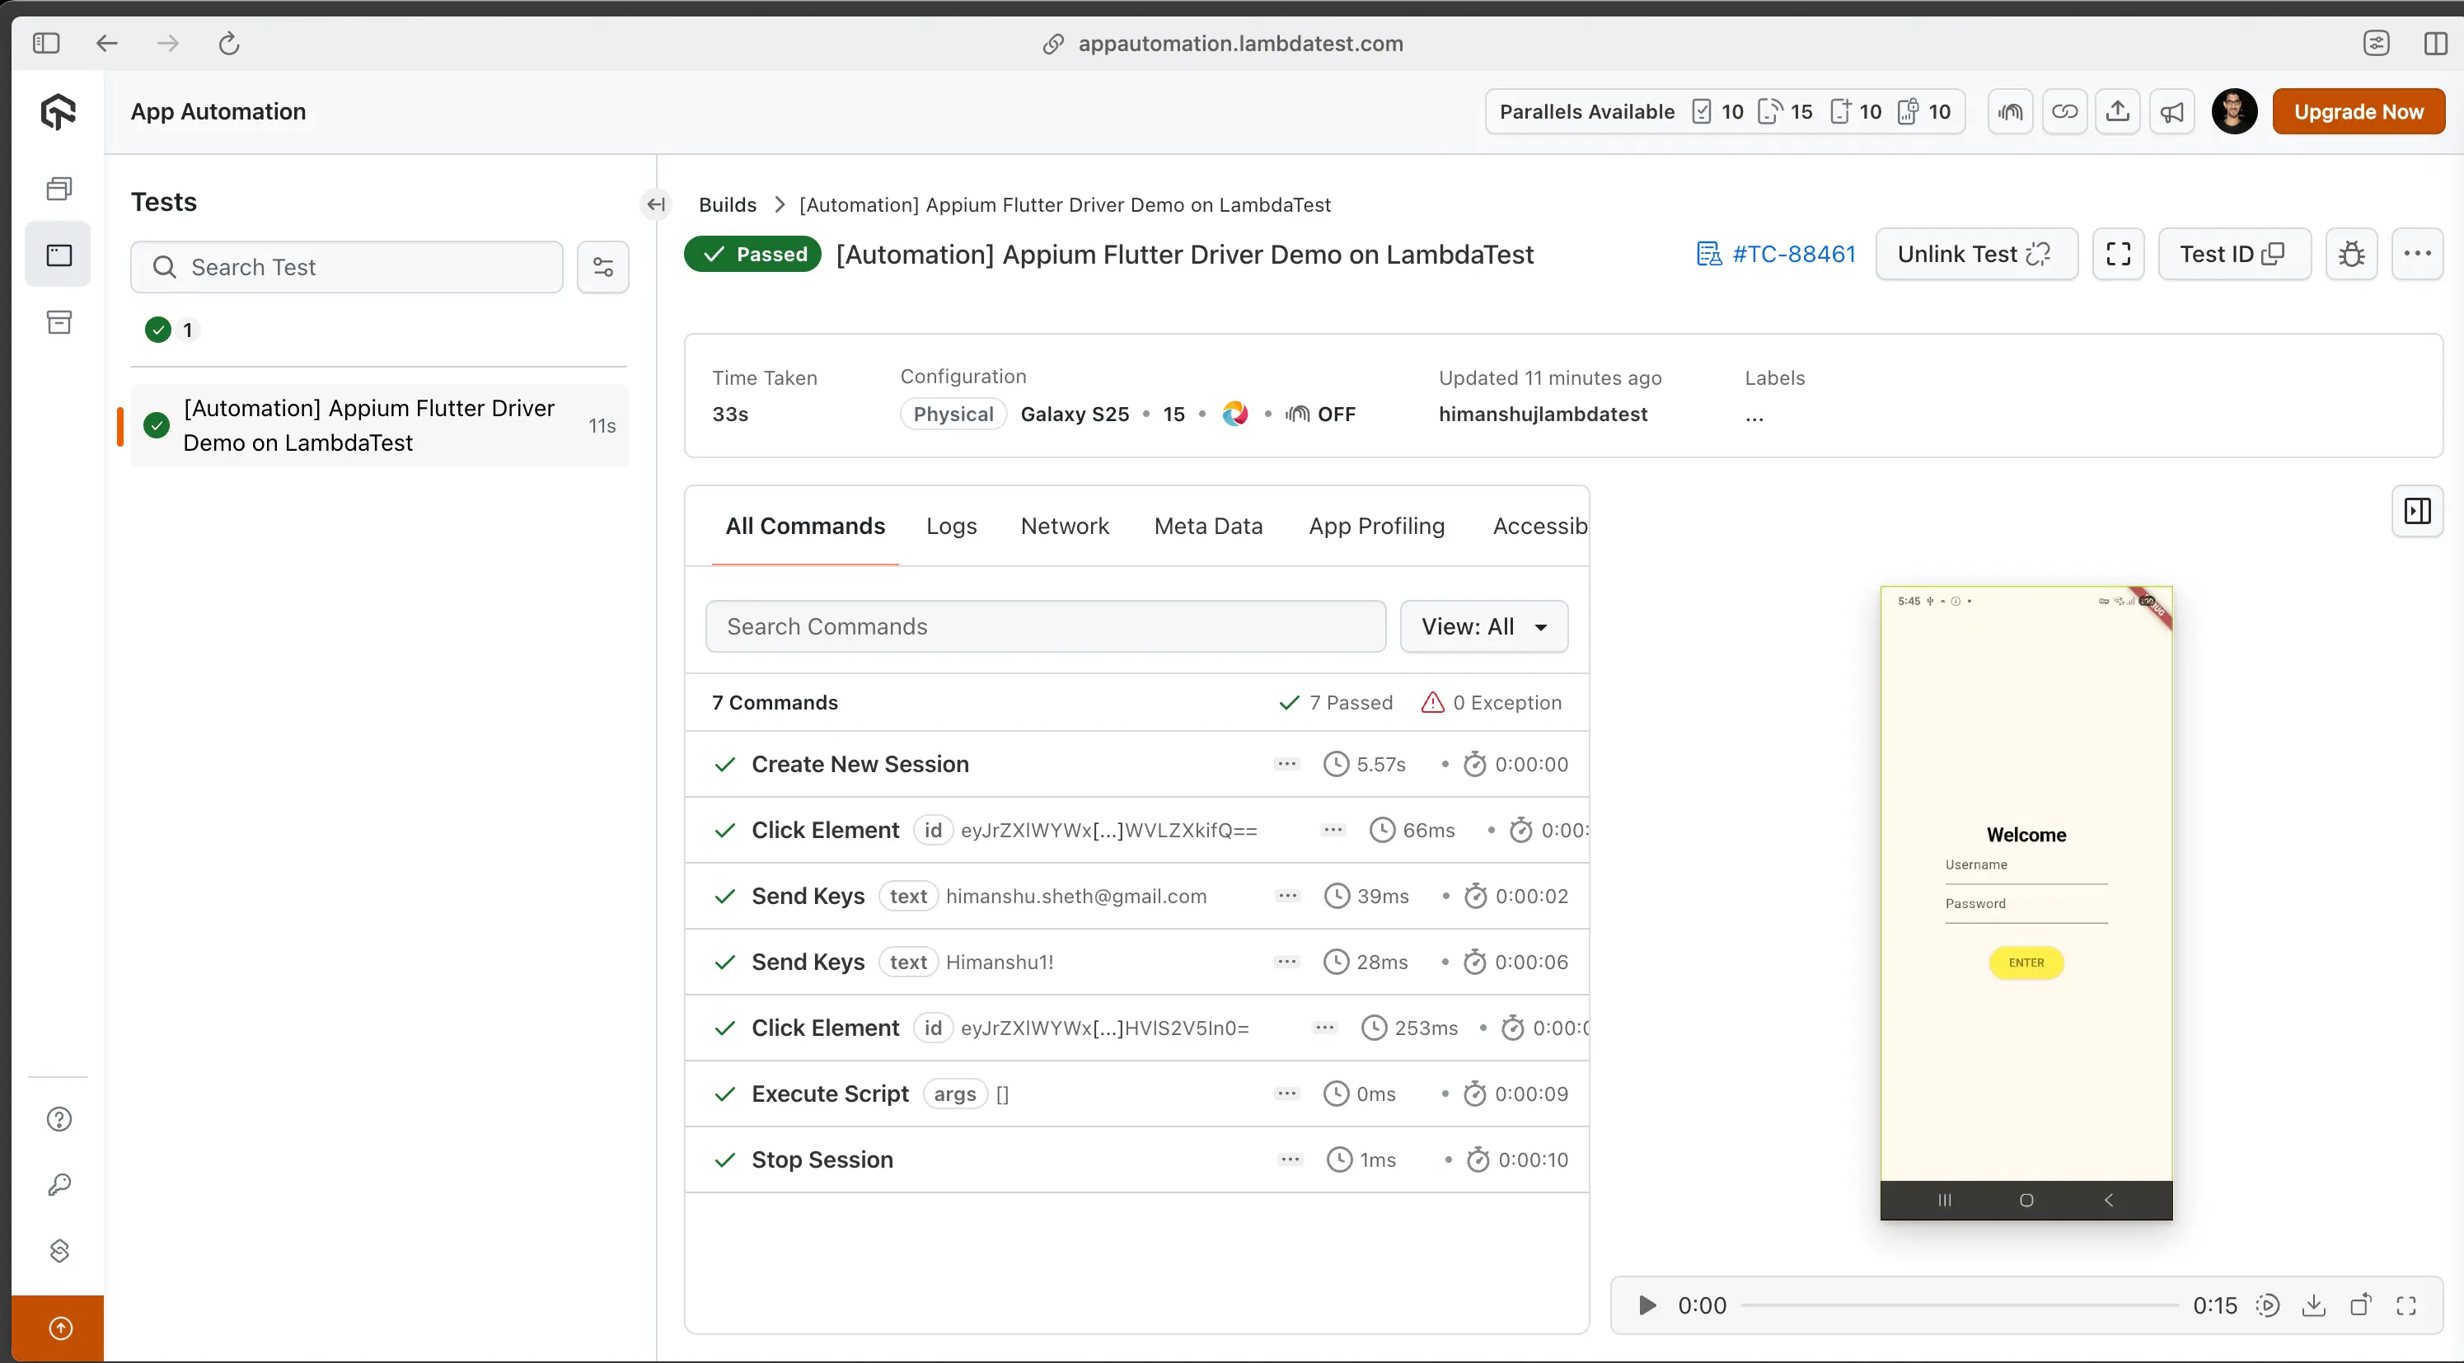Click the Physical device badge
2464x1363 pixels.
coord(953,415)
